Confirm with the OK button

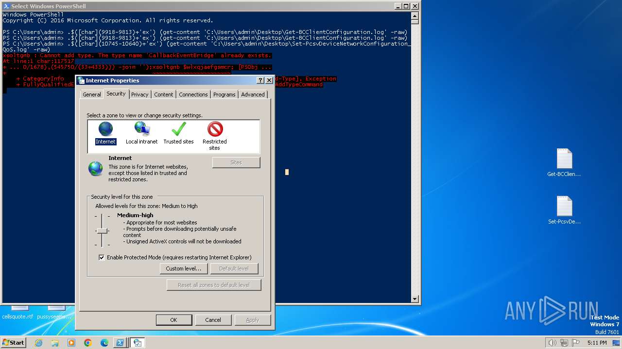pos(173,320)
